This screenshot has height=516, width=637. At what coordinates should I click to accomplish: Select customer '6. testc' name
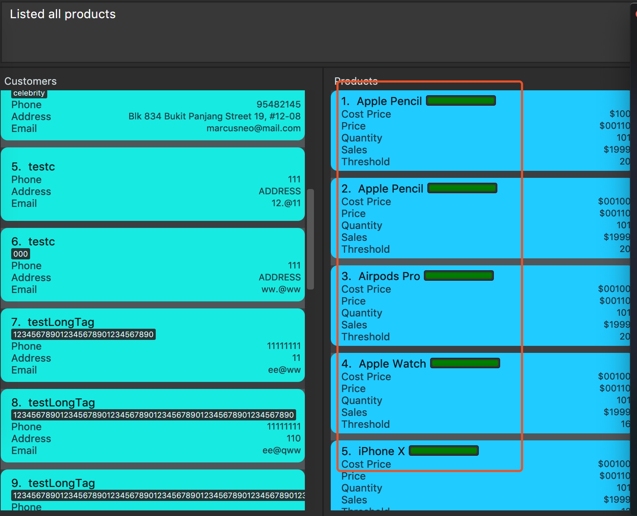point(33,242)
